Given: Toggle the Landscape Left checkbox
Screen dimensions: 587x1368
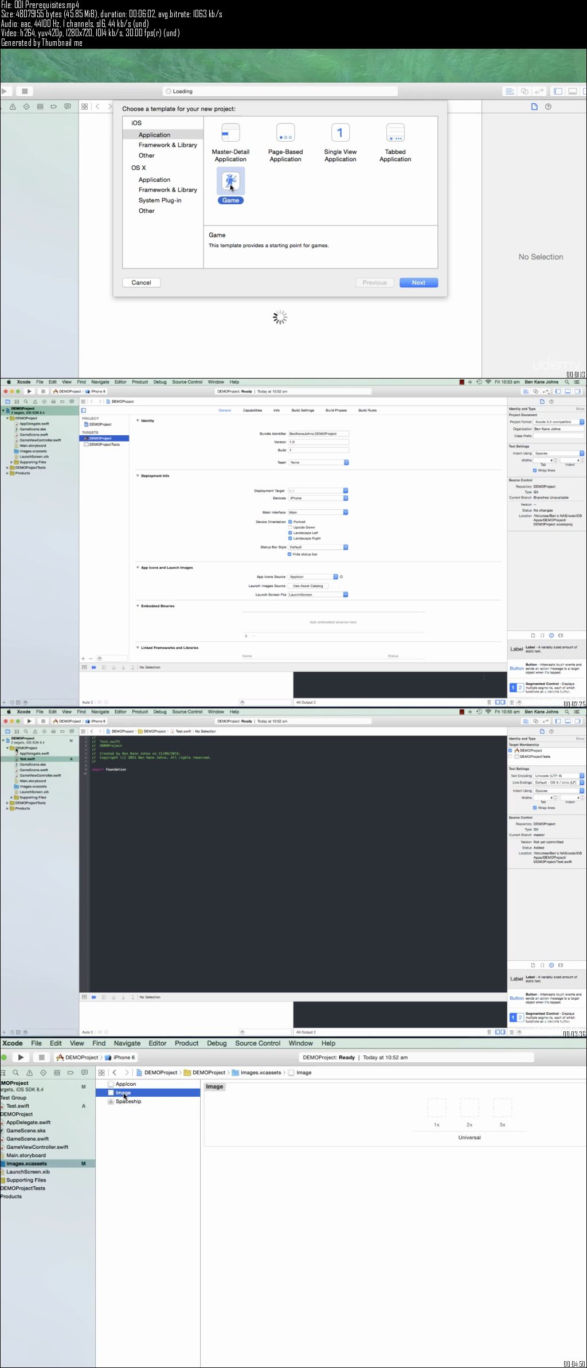Looking at the screenshot, I should coord(290,533).
